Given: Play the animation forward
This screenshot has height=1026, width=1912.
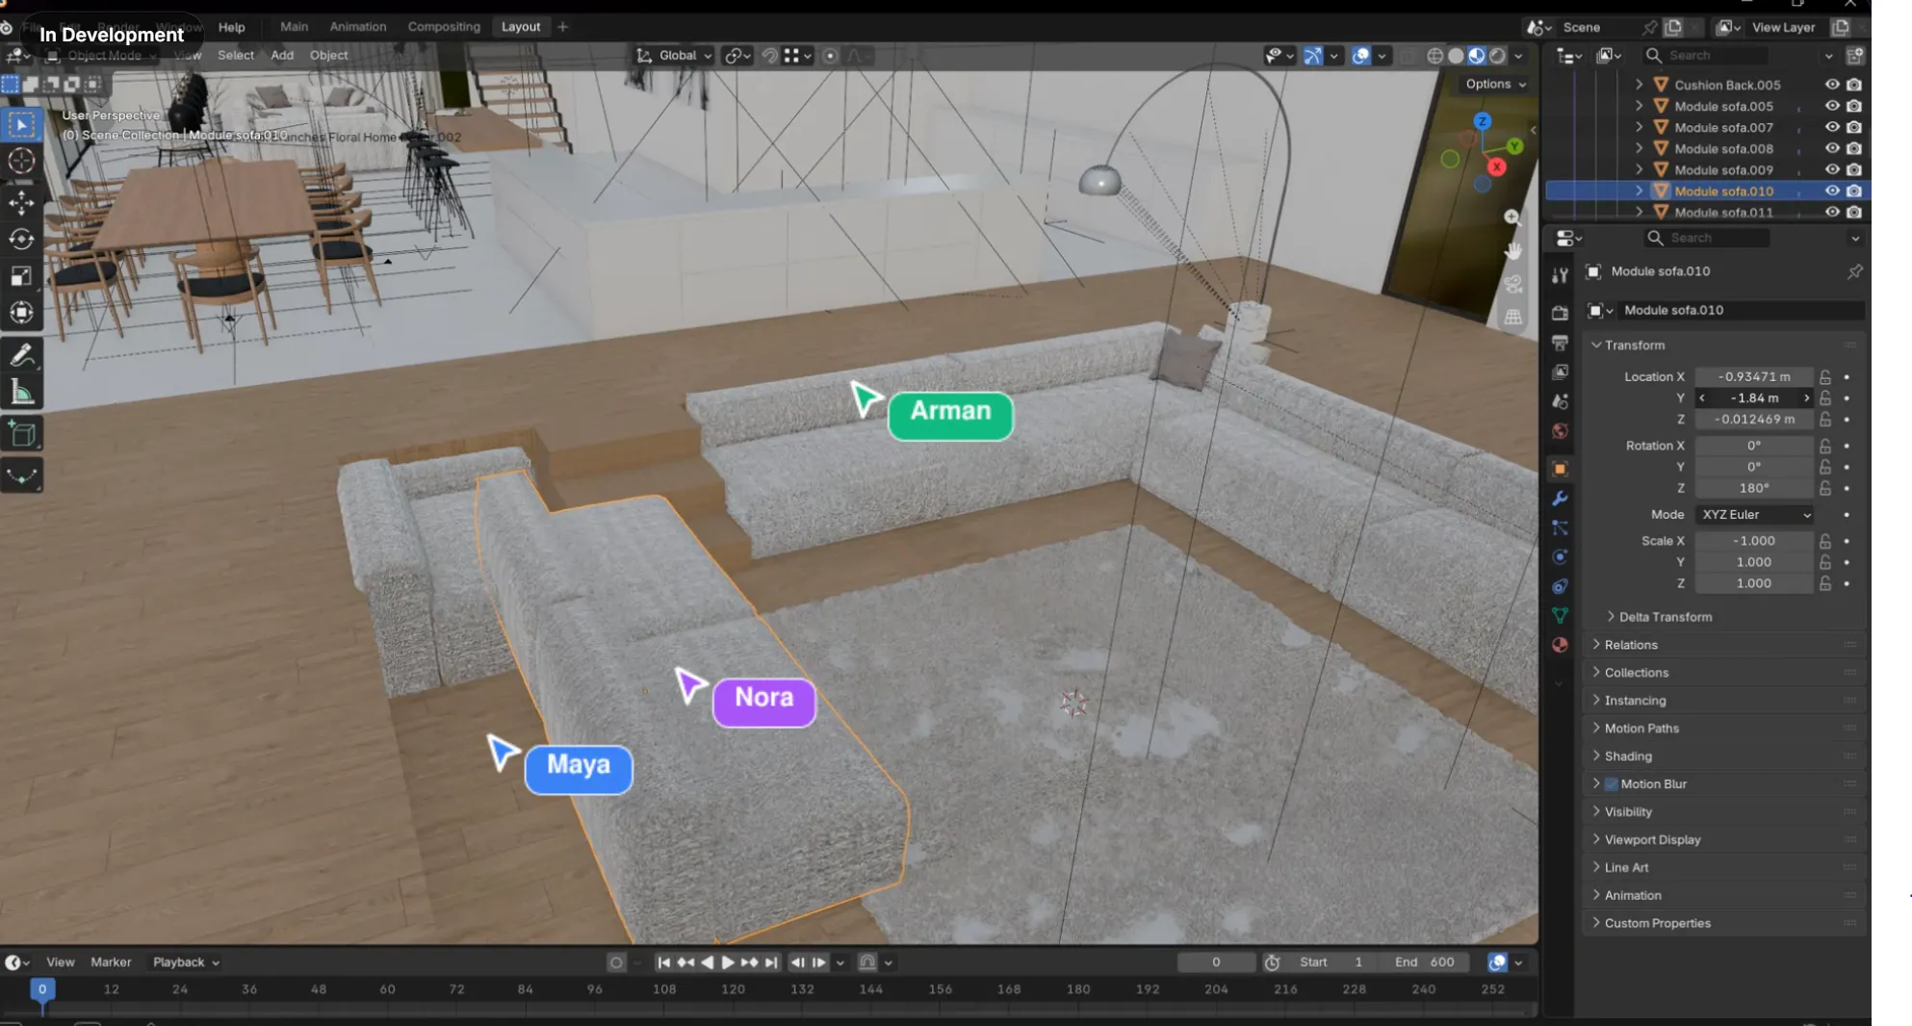Looking at the screenshot, I should pos(728,962).
